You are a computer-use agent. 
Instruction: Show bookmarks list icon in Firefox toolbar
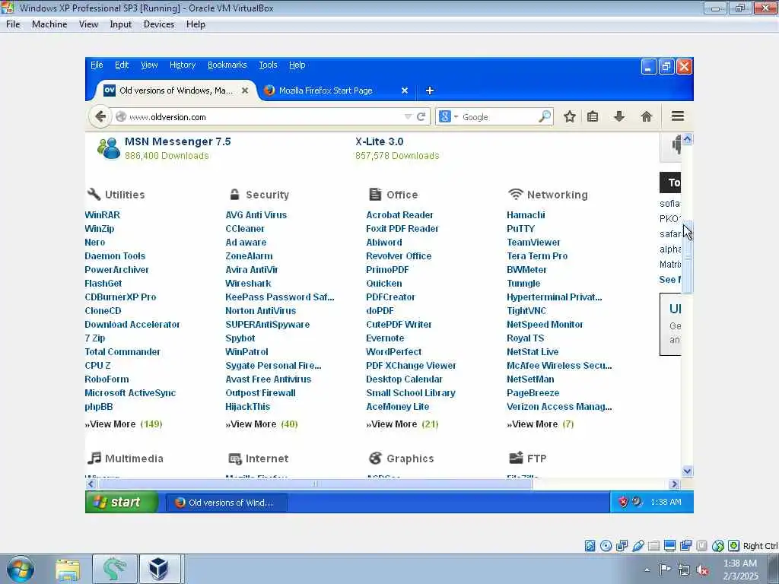[x=592, y=116]
